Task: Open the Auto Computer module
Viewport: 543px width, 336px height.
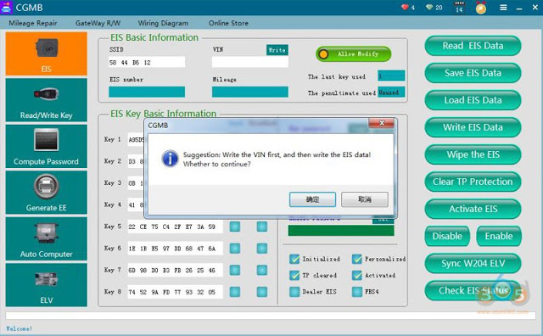Action: (47, 238)
